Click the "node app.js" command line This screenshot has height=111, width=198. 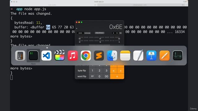click(35, 9)
